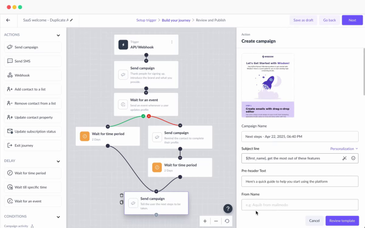This screenshot has height=228, width=365.
Task: Click the Next button
Action: (352, 20)
